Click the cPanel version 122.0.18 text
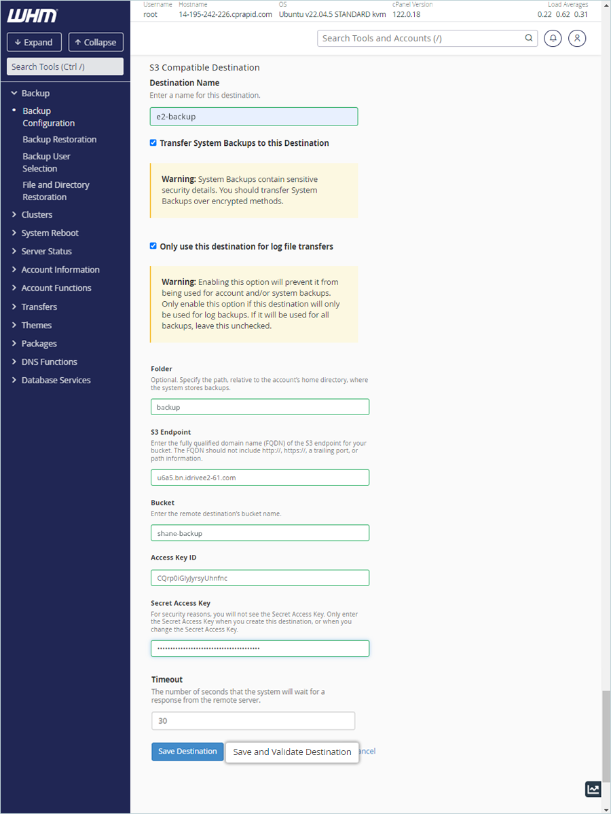Image resolution: width=611 pixels, height=814 pixels. pos(406,14)
